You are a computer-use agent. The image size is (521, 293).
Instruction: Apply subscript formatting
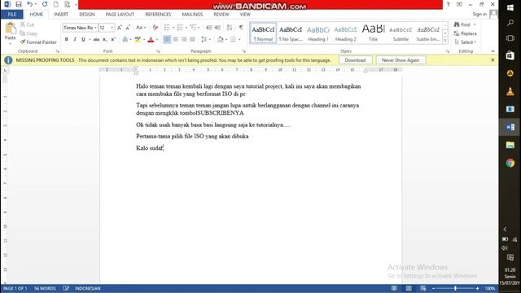[105, 40]
